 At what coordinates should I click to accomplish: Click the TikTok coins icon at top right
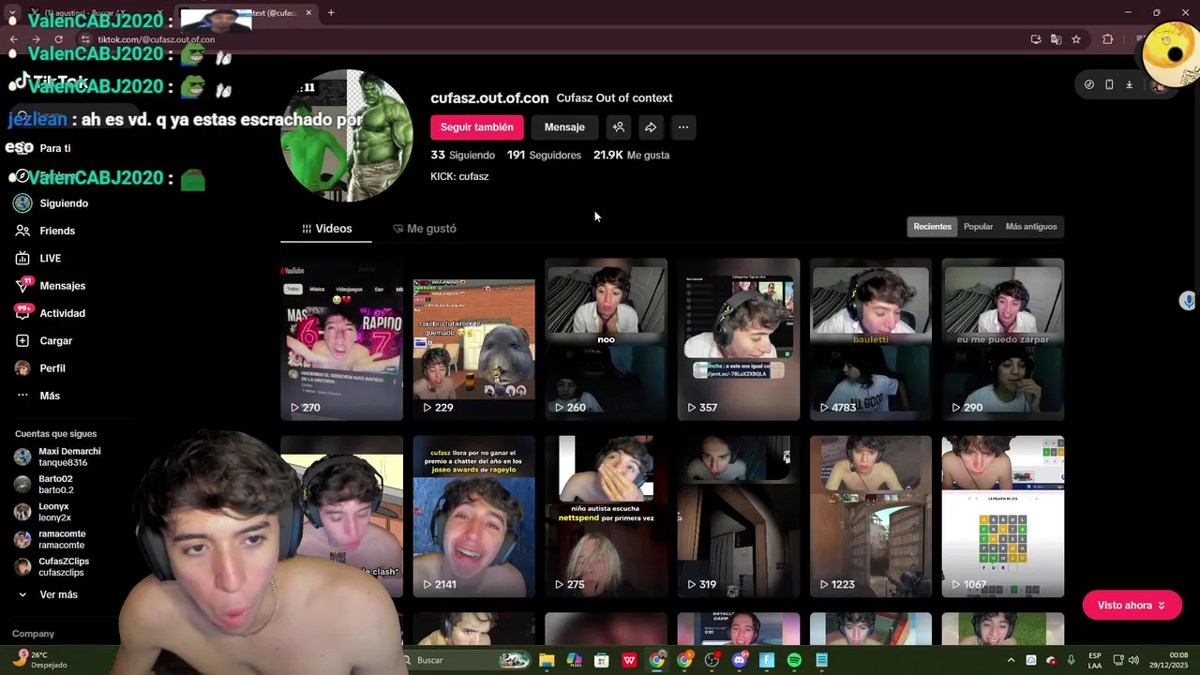coord(1088,84)
